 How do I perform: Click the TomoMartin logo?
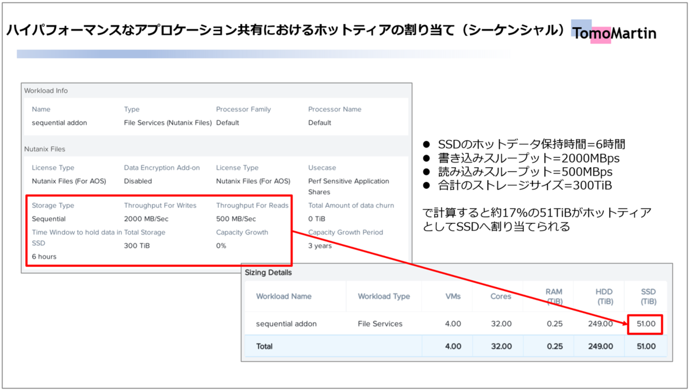click(x=615, y=33)
